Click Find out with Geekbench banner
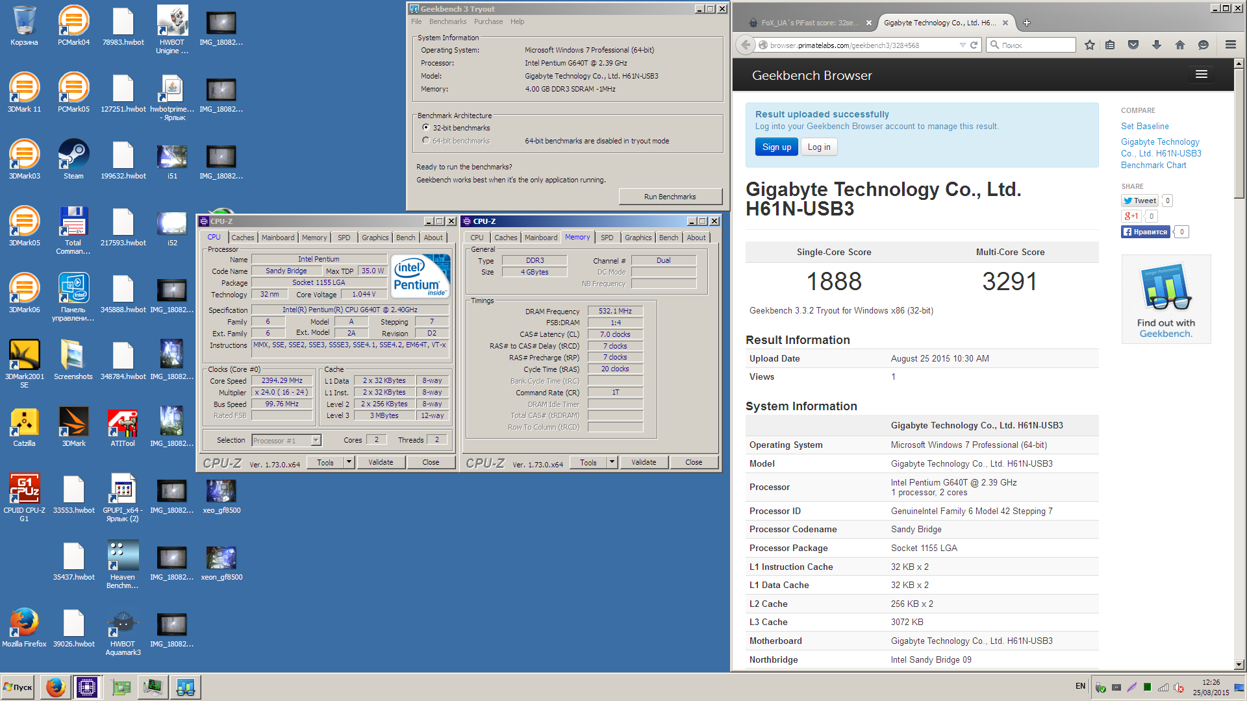The height and width of the screenshot is (701, 1247). tap(1166, 299)
